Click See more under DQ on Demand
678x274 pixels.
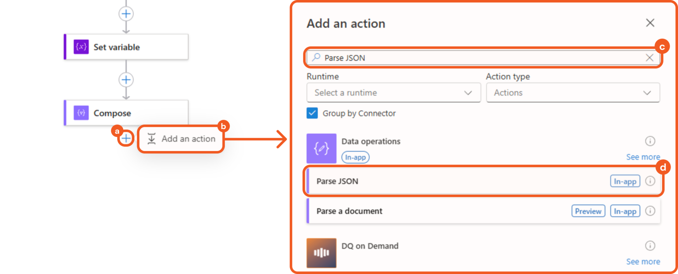[643, 261]
